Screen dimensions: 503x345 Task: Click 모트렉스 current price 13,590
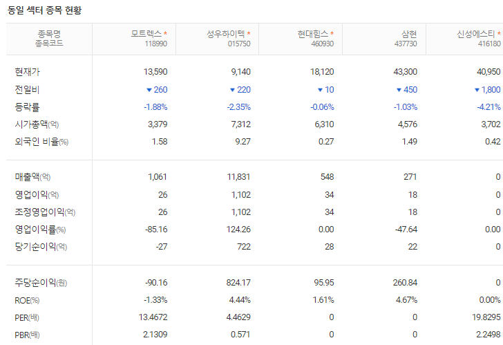tap(155, 72)
